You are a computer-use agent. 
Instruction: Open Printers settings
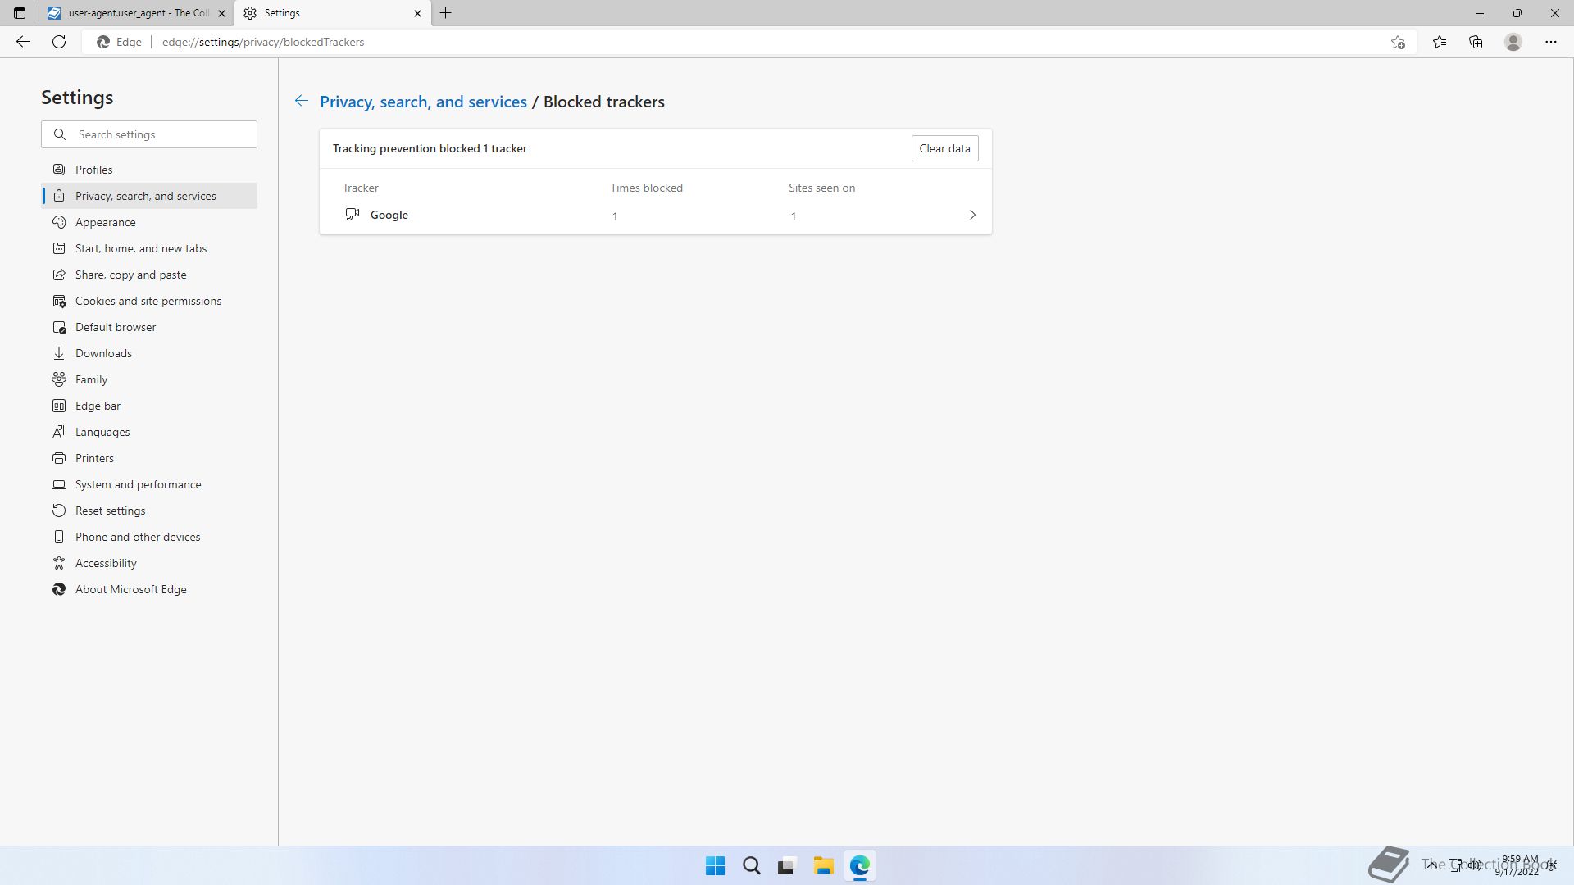coord(149,458)
